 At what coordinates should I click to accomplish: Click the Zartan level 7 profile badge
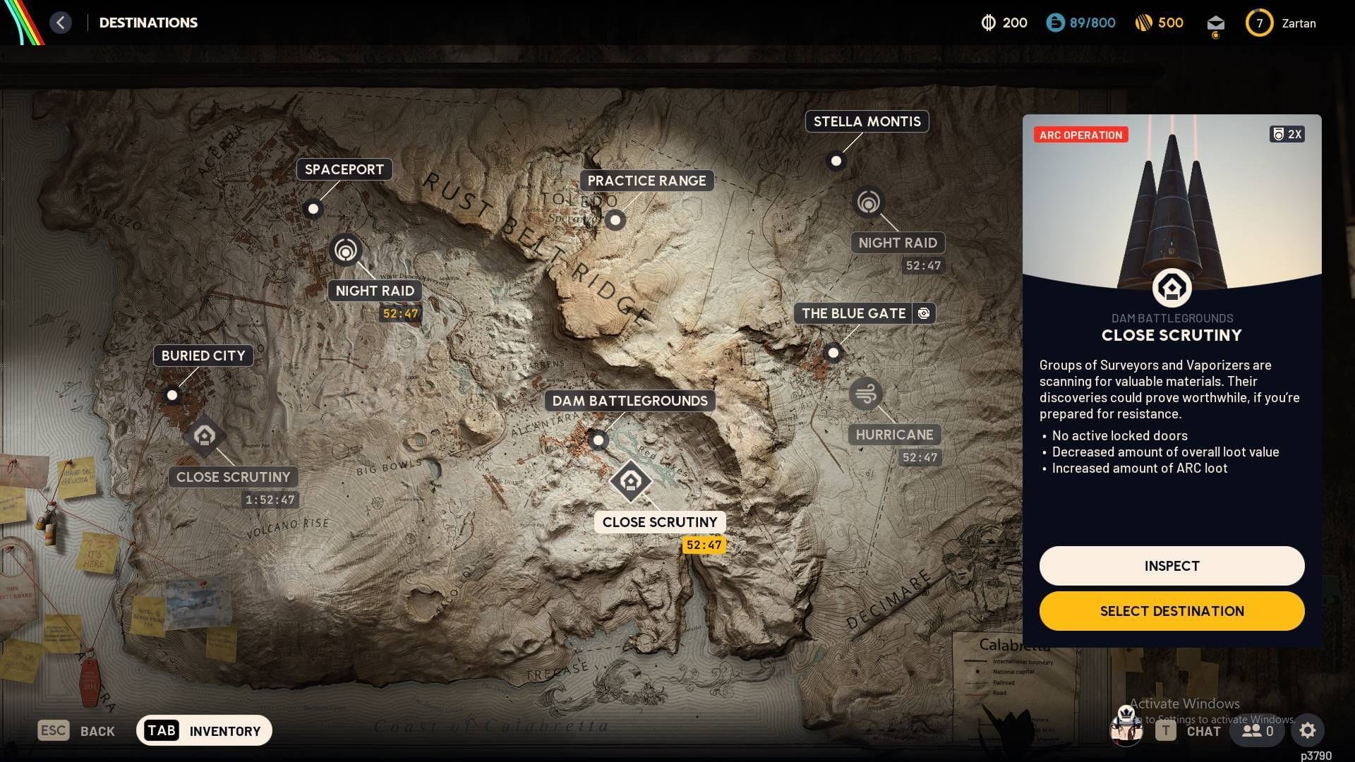1259,23
